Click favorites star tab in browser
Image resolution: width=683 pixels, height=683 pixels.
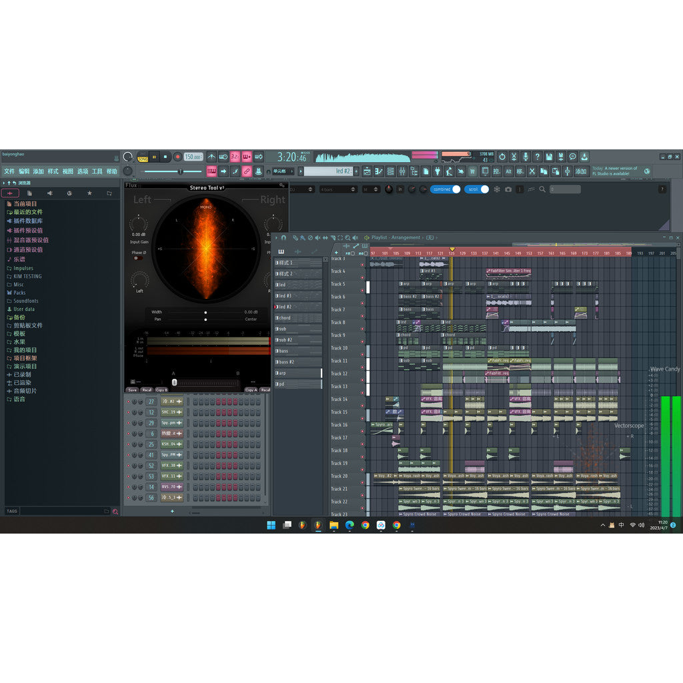(x=89, y=193)
